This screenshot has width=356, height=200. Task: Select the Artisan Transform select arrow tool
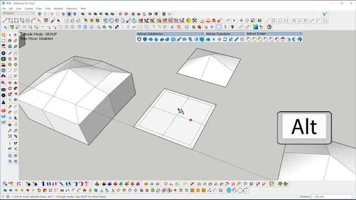tap(214, 39)
